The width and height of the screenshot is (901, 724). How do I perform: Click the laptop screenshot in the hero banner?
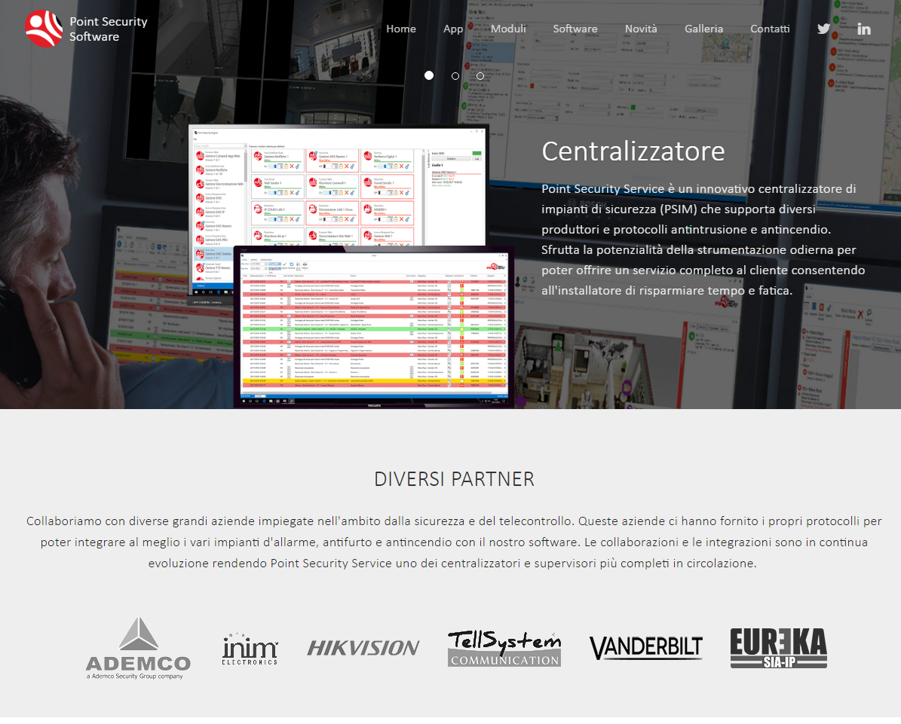coord(373,324)
